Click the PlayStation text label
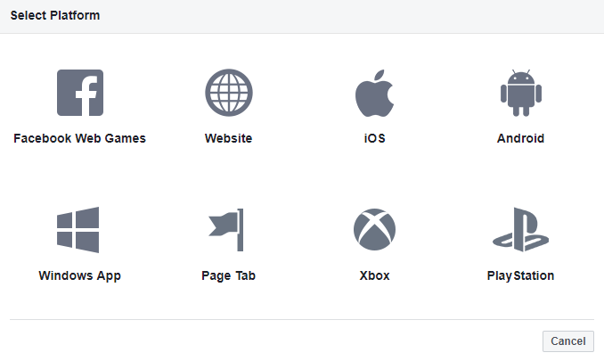Viewport: 604px width, 361px height. click(x=521, y=275)
